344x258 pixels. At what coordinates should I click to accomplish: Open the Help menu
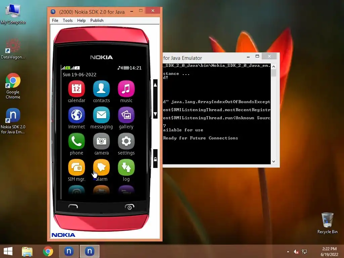pos(81,20)
